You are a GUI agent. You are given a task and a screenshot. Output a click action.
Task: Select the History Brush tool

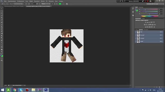point(2,29)
